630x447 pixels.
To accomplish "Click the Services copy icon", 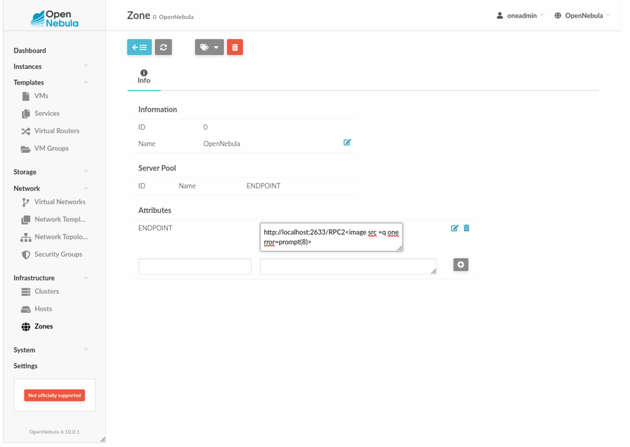I will pyautogui.click(x=25, y=114).
